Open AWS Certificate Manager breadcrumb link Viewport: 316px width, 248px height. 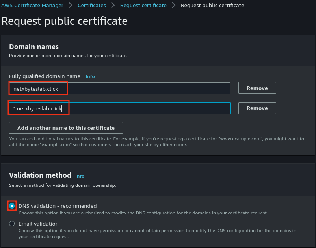pos(32,5)
